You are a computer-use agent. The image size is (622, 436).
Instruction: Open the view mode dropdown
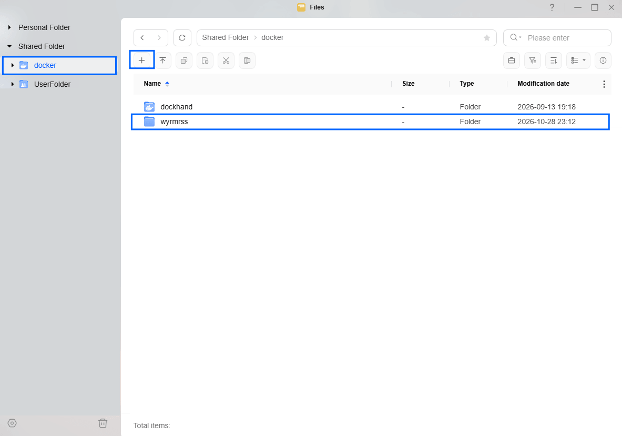click(578, 60)
